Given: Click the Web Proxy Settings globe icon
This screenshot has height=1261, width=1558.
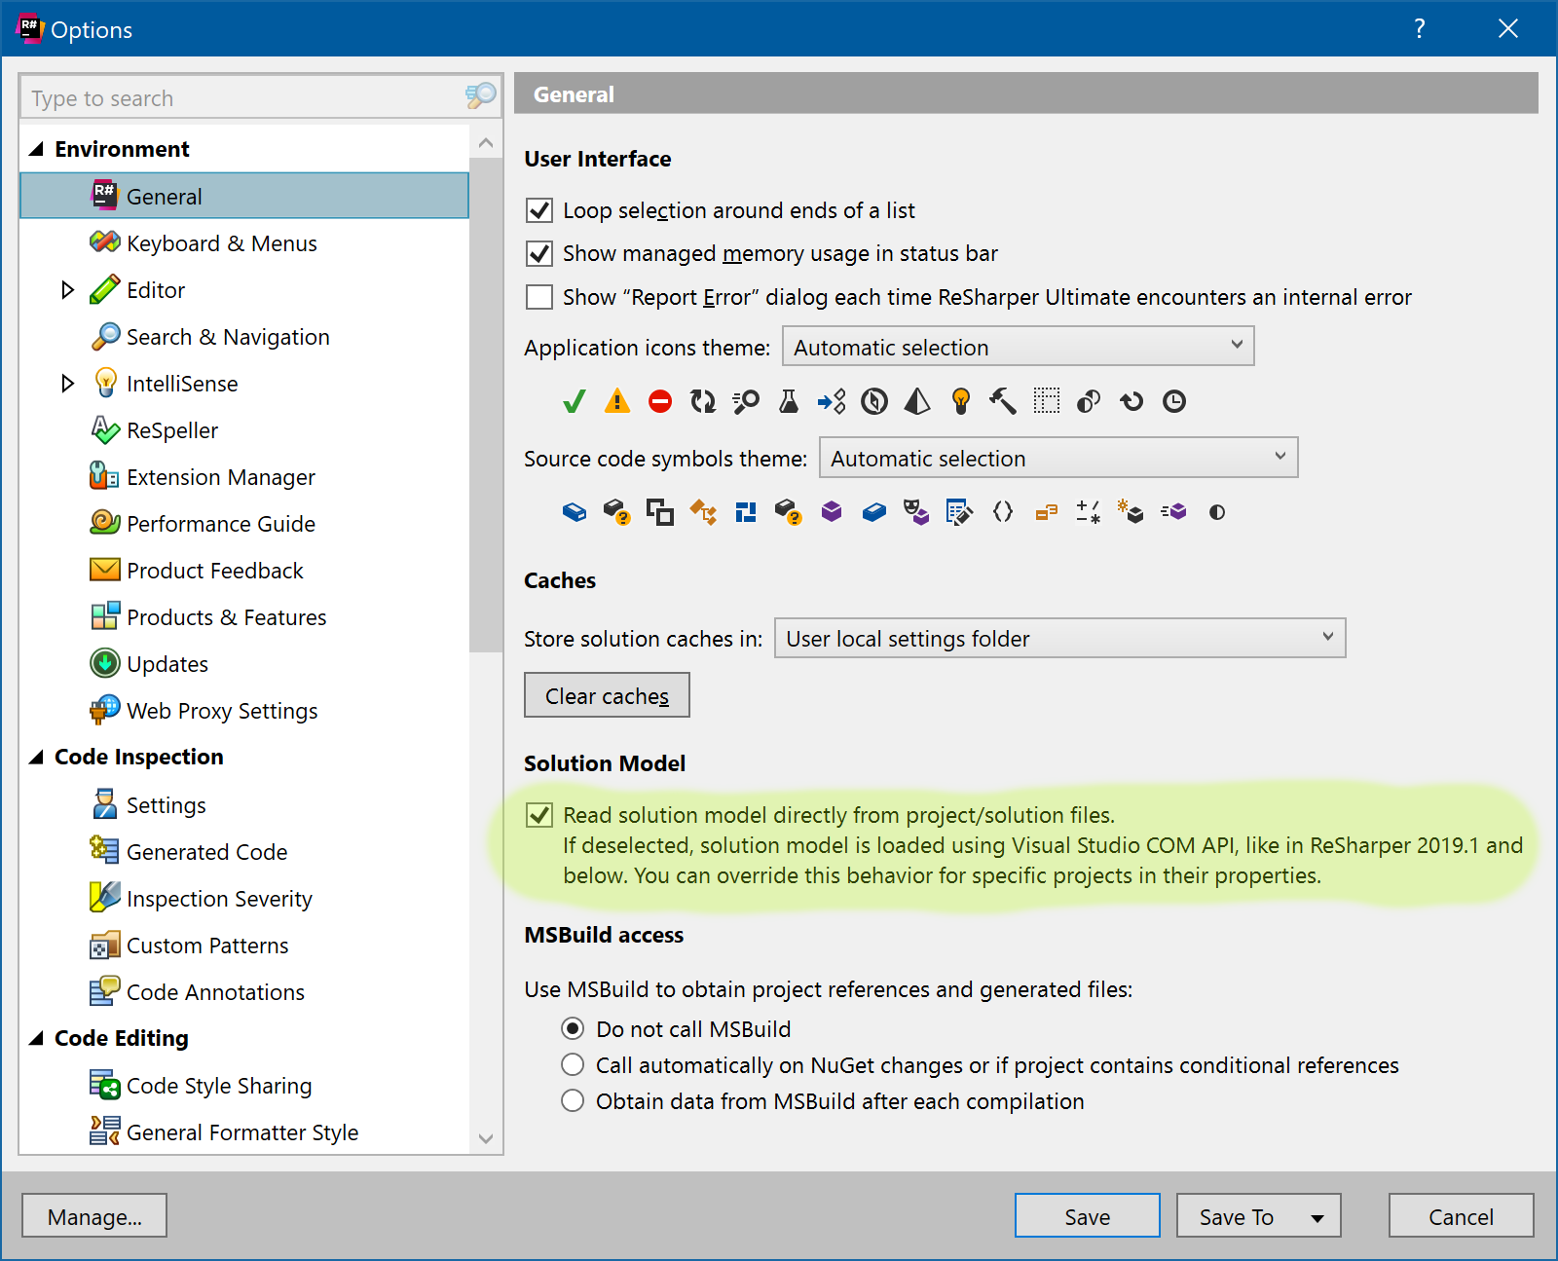Looking at the screenshot, I should coord(104,710).
